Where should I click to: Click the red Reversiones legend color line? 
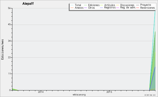pyautogui.click(x=137, y=8)
